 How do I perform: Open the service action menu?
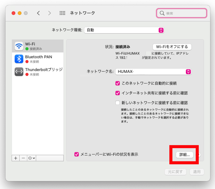pyautogui.click(x=31, y=158)
